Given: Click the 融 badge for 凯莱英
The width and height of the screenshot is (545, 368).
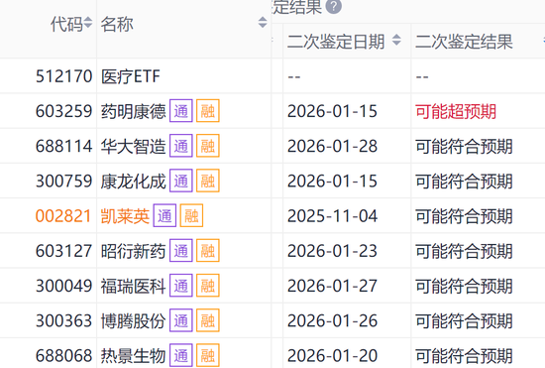Looking at the screenshot, I should pos(191,215).
